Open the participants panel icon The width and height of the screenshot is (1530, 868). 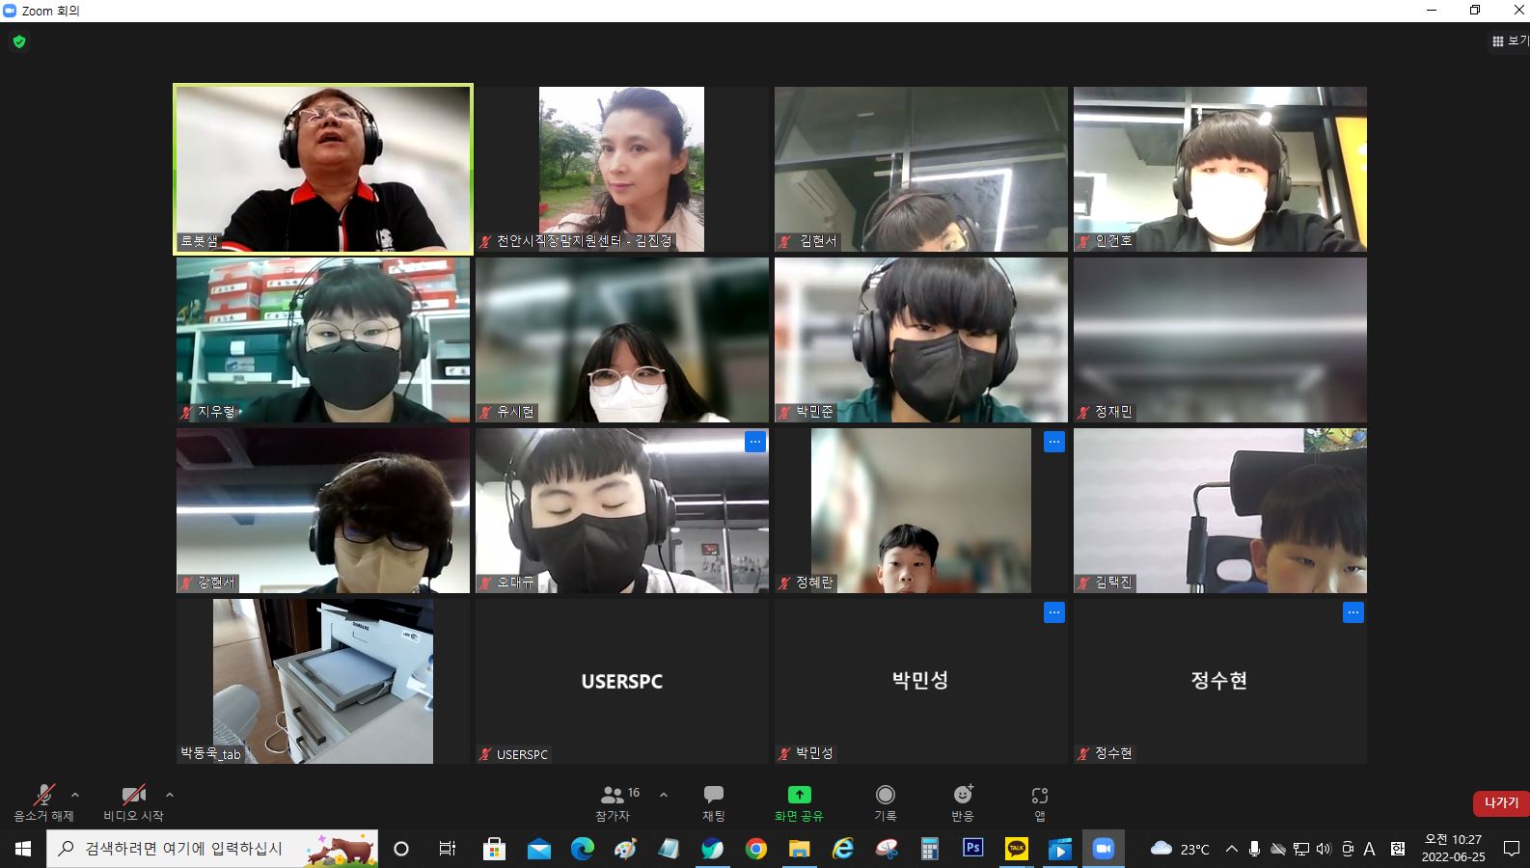(613, 796)
